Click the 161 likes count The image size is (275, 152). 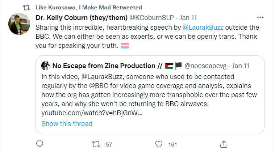click(x=172, y=144)
